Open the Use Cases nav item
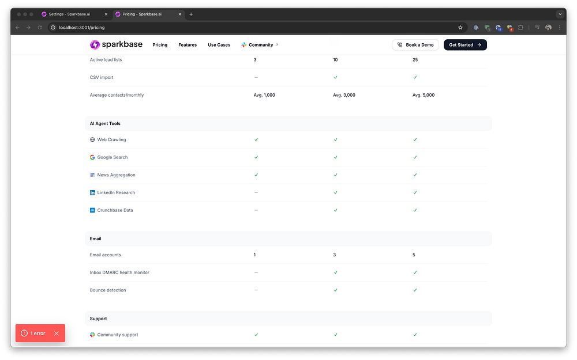Screen dimensions: 577x360 [x=219, y=45]
